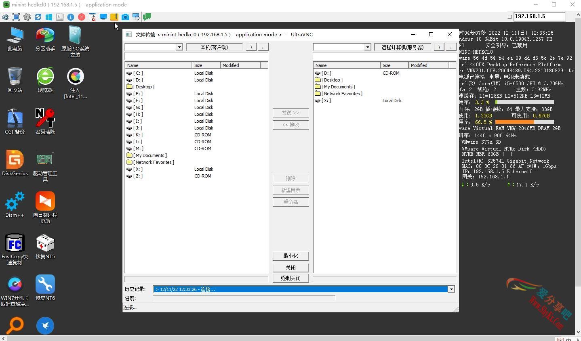Select the local [ C: ] drive entry
This screenshot has width=581, height=341.
point(138,73)
